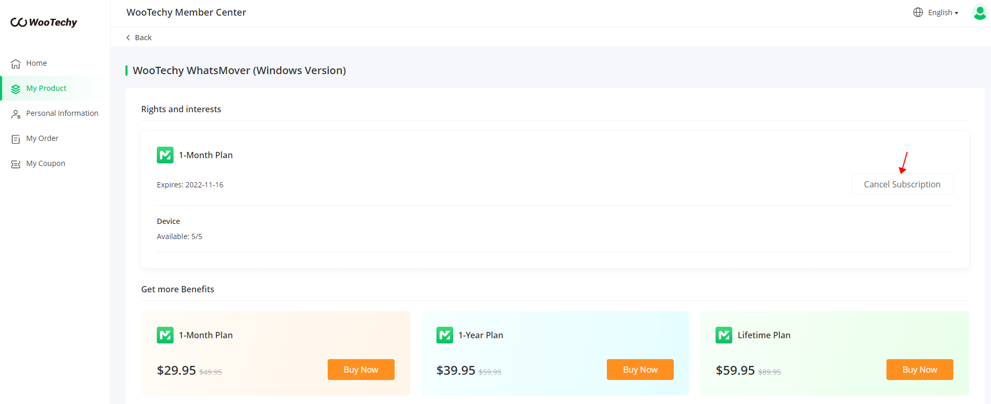Open the Home menu item
This screenshot has height=404, width=991.
click(x=37, y=63)
